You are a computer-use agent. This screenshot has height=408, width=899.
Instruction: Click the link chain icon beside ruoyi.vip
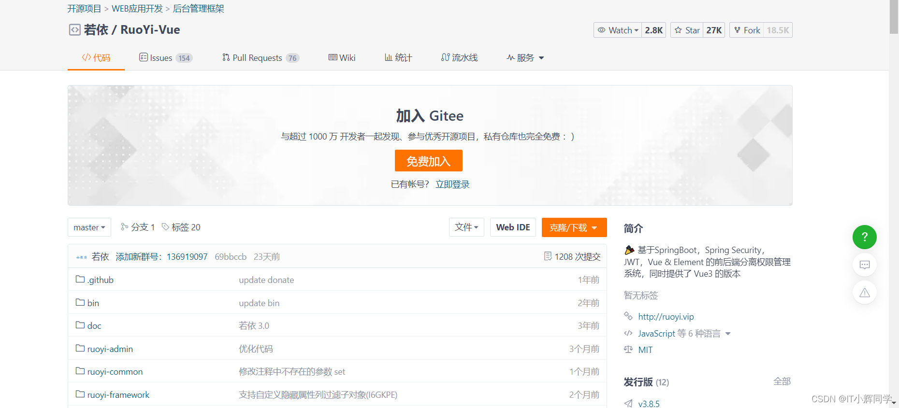pyautogui.click(x=628, y=316)
